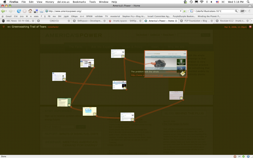Click the Time Machine icon in menu bar

[x=191, y=2]
